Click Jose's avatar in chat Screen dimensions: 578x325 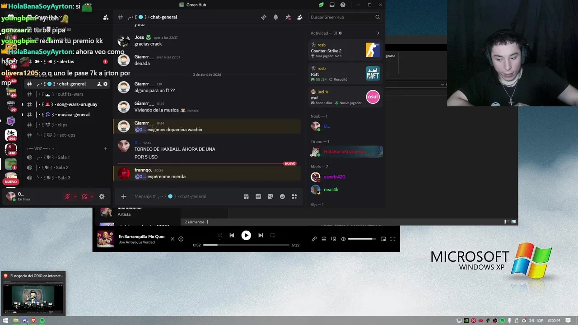tap(124, 41)
